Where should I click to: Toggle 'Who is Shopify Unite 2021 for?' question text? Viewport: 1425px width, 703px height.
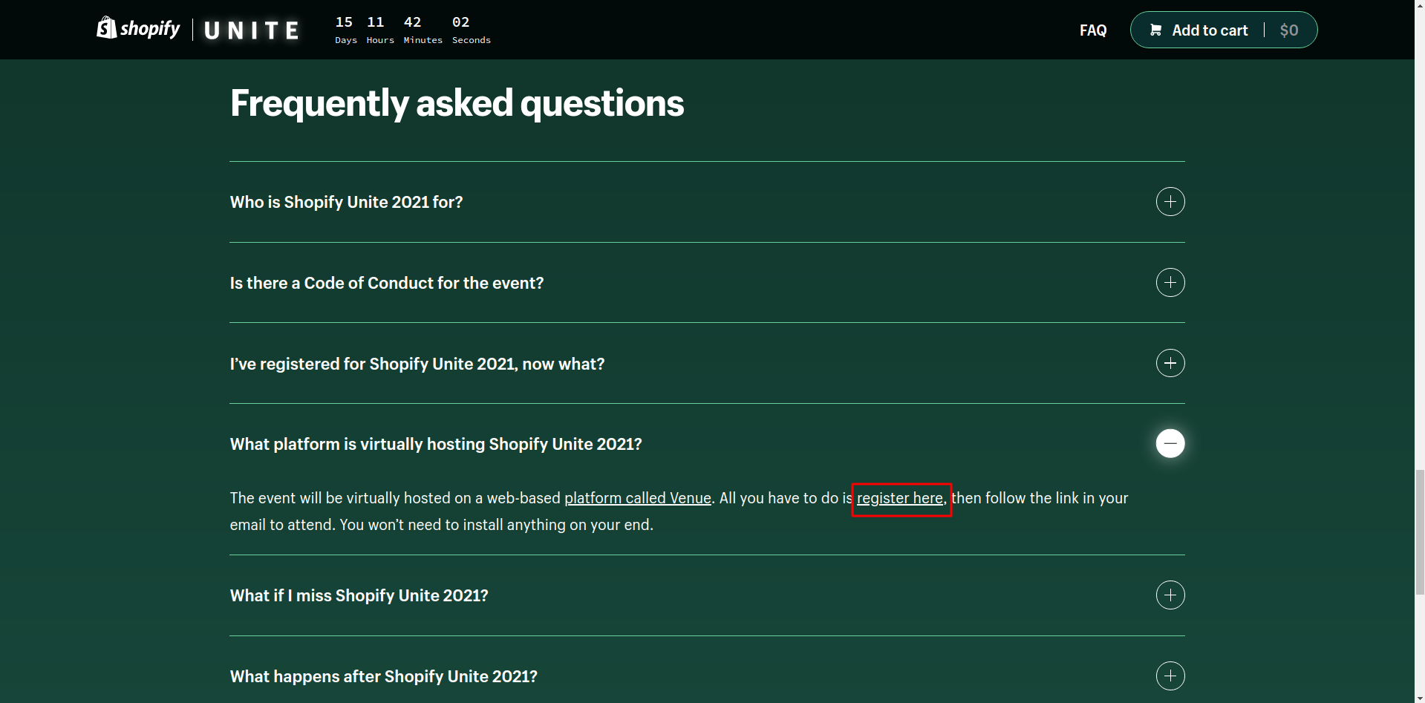coord(346,202)
